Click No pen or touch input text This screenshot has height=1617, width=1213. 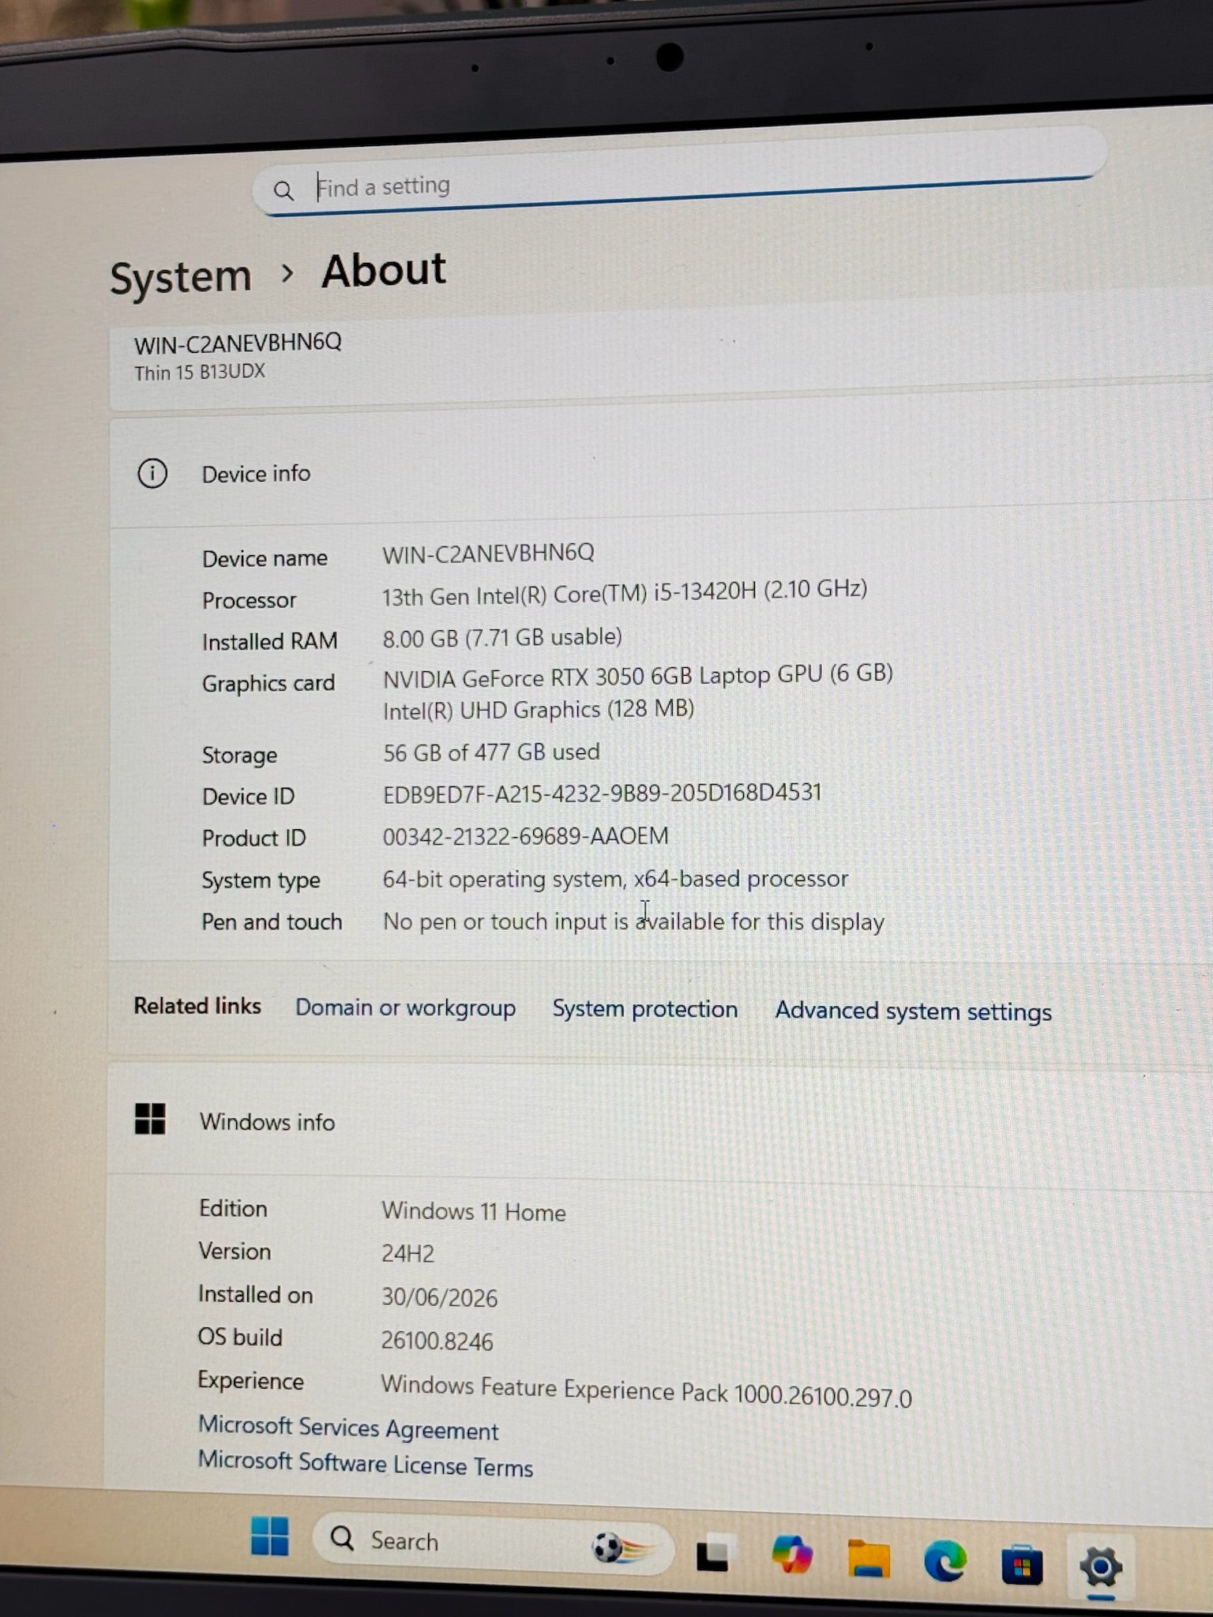633,921
